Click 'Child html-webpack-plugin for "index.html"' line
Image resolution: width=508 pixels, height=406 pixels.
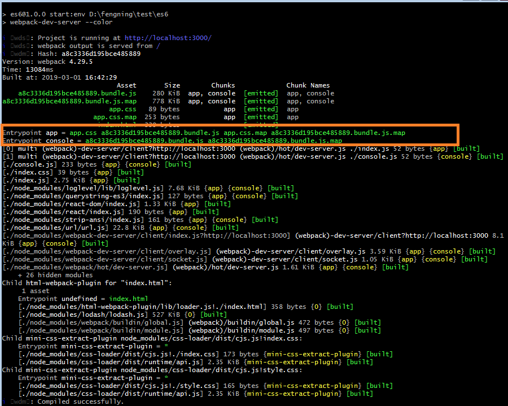coord(87,283)
